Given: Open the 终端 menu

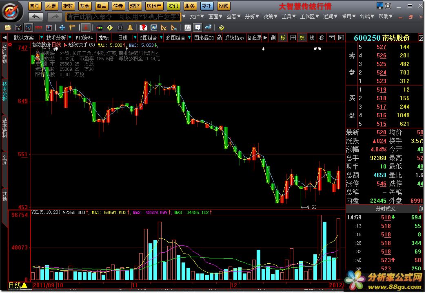Looking at the screenshot, I should pos(367,17).
